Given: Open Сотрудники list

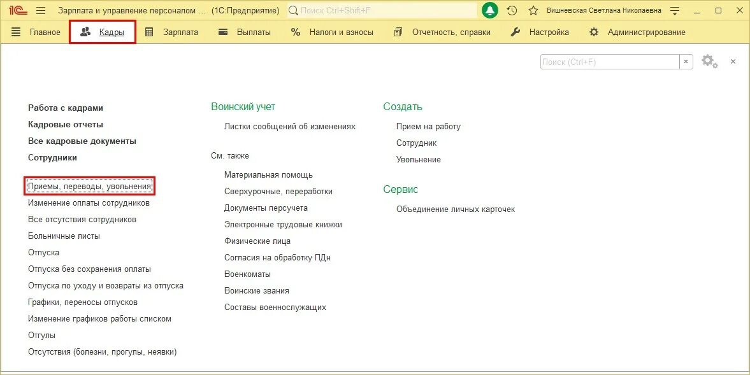Looking at the screenshot, I should pos(52,157).
